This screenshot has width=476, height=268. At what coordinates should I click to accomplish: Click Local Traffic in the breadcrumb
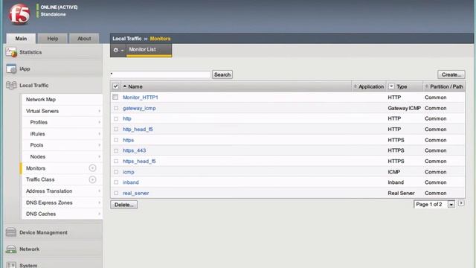tap(127, 39)
